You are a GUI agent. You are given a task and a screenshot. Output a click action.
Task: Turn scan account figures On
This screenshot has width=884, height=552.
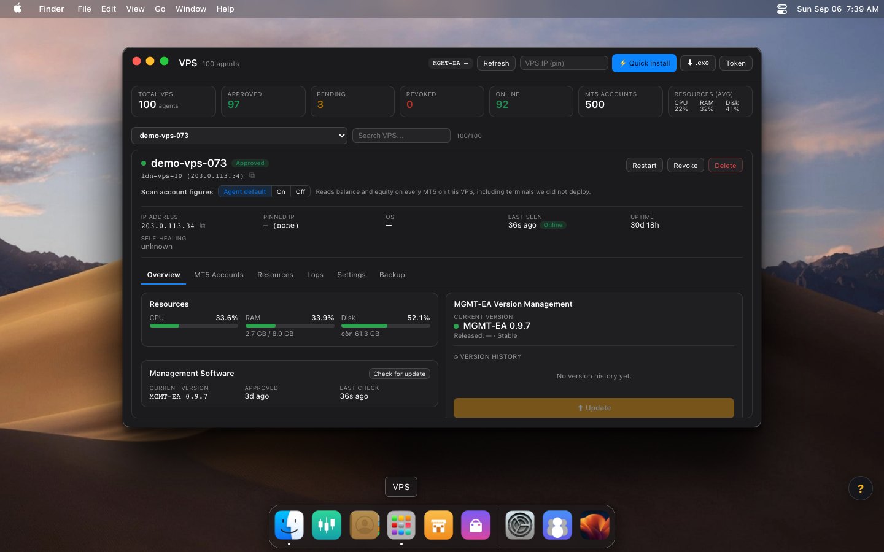point(281,191)
